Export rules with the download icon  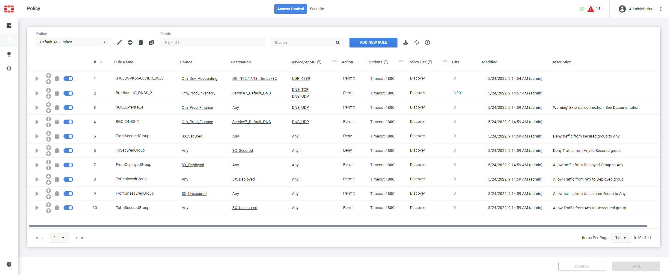coord(406,42)
